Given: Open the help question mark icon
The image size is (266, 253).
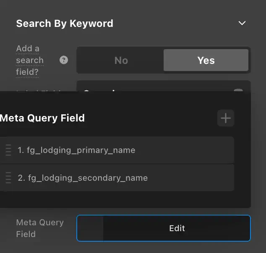Looking at the screenshot, I should point(64,60).
